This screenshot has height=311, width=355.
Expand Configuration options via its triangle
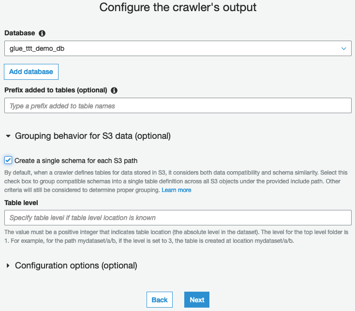pos(8,266)
